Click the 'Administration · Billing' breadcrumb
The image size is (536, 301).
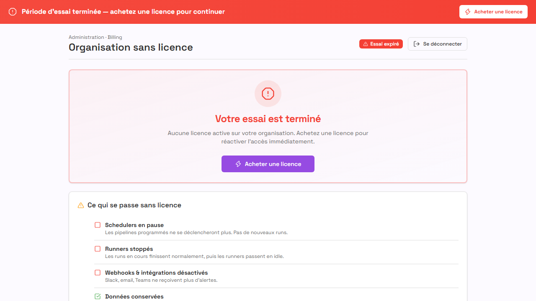click(95, 37)
